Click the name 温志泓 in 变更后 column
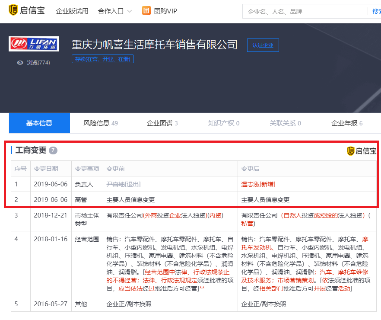Image resolution: width=381 pixels, height=320 pixels. (x=250, y=184)
